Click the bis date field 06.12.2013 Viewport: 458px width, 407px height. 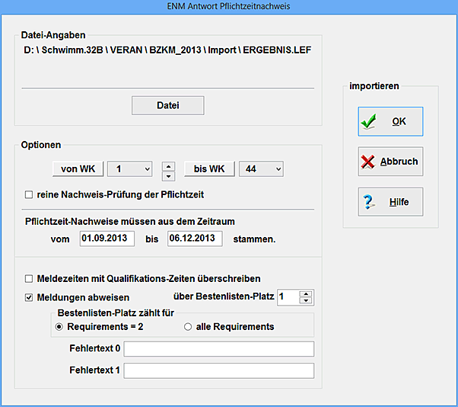coord(195,239)
